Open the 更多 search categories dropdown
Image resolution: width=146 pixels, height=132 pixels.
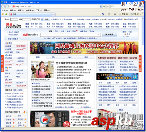pos(92,31)
